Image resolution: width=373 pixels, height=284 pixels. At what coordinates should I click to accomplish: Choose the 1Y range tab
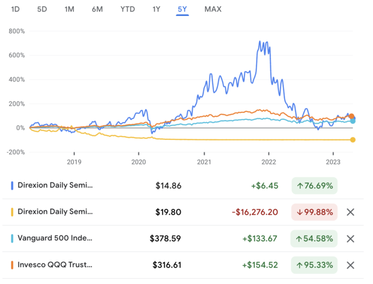[156, 9]
